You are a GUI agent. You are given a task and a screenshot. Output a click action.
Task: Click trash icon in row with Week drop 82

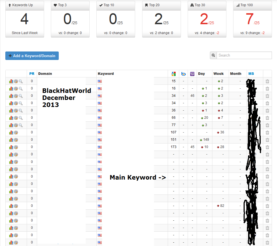click(267, 206)
